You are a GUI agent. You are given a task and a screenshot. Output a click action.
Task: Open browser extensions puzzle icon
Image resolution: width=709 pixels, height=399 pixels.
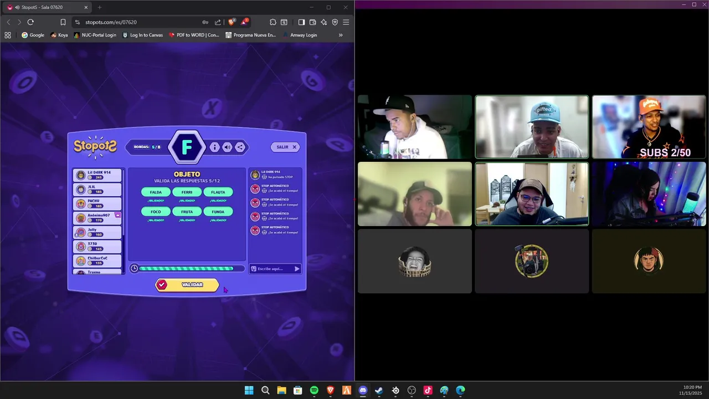pyautogui.click(x=273, y=22)
